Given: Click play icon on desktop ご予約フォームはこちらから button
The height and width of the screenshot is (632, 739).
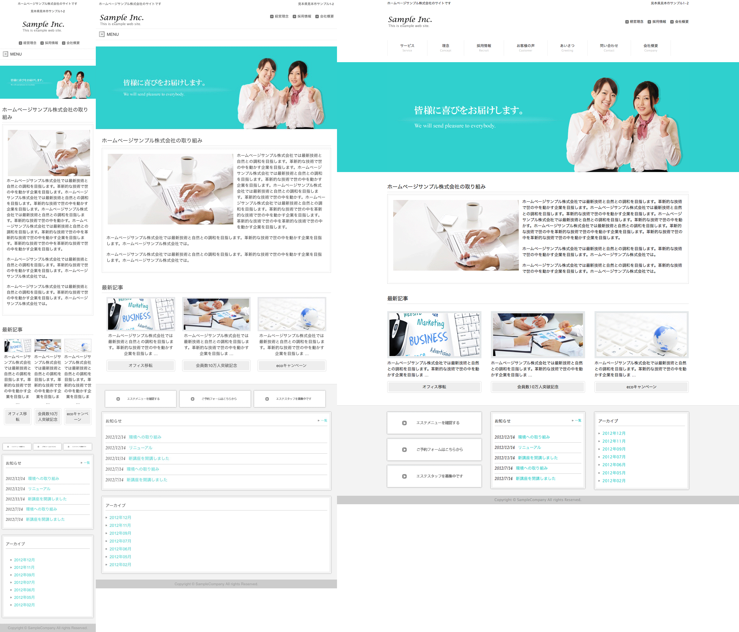Looking at the screenshot, I should coord(405,450).
